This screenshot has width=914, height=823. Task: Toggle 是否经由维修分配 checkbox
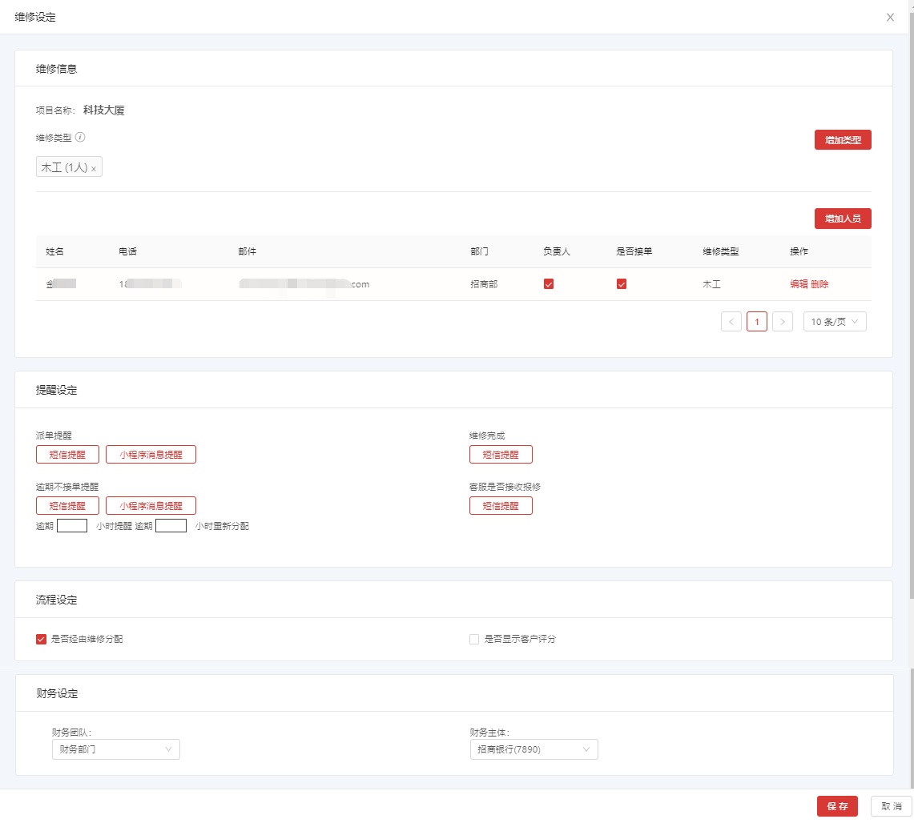click(42, 639)
